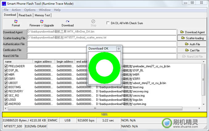Screen dimensions: 209x131
Task: Switch to the Read back tab
Action: [25, 15]
